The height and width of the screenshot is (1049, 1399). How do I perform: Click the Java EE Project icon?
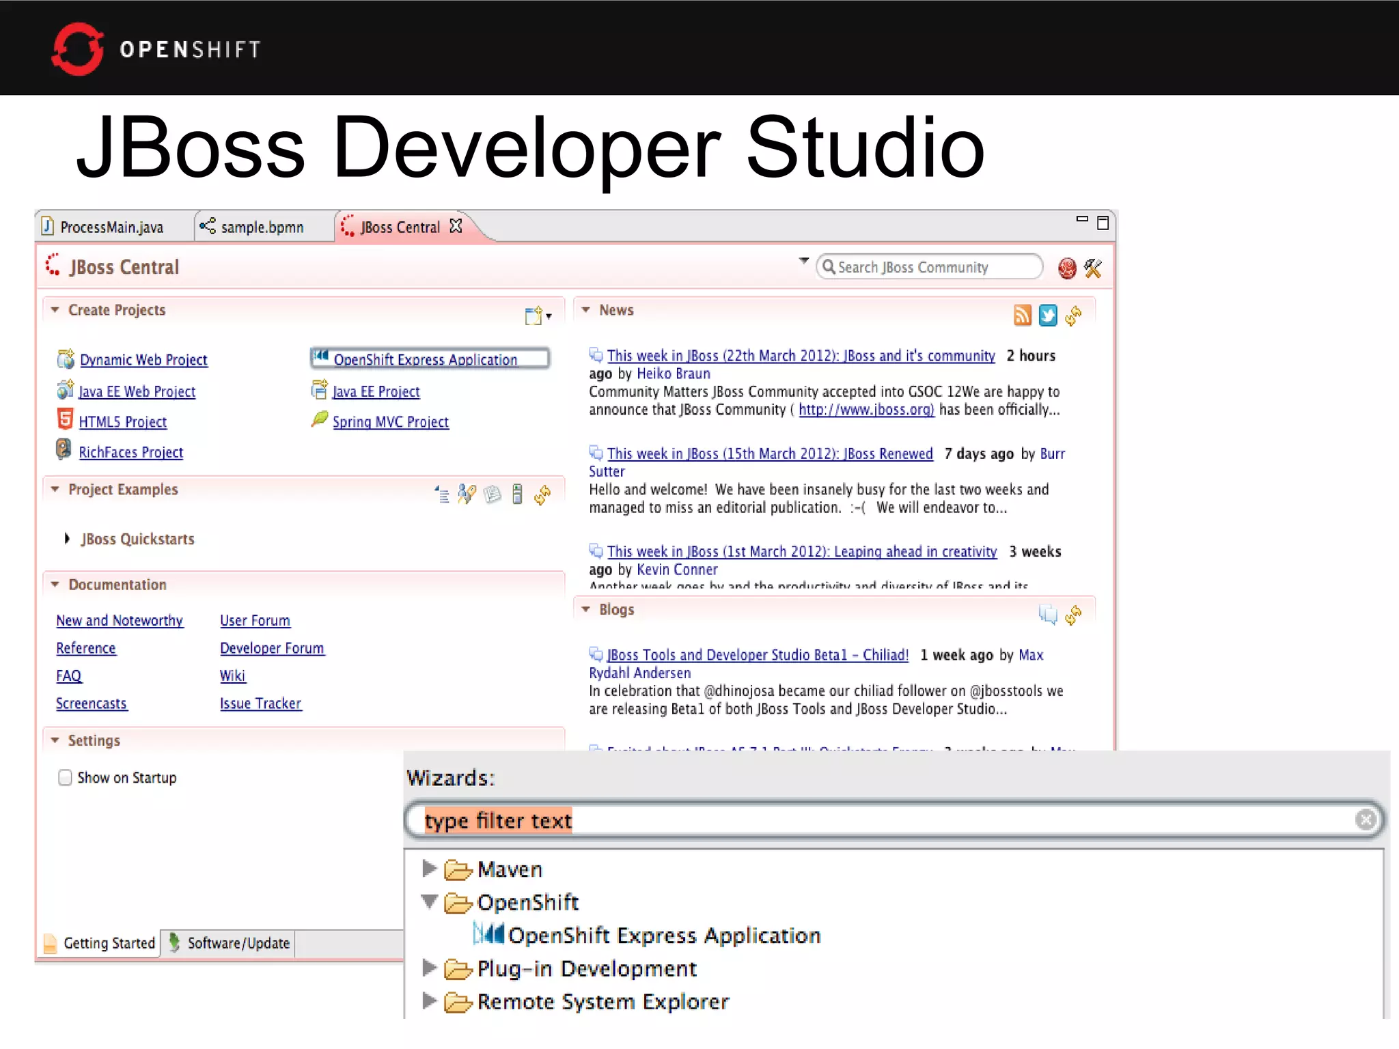click(318, 389)
